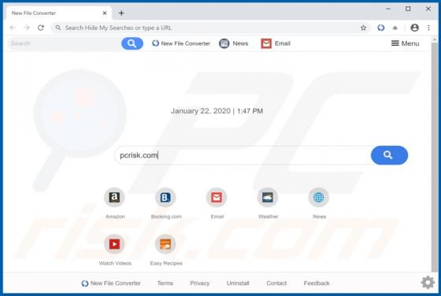
Task: Click the small blue search button in page toolbar
Action: 132,43
